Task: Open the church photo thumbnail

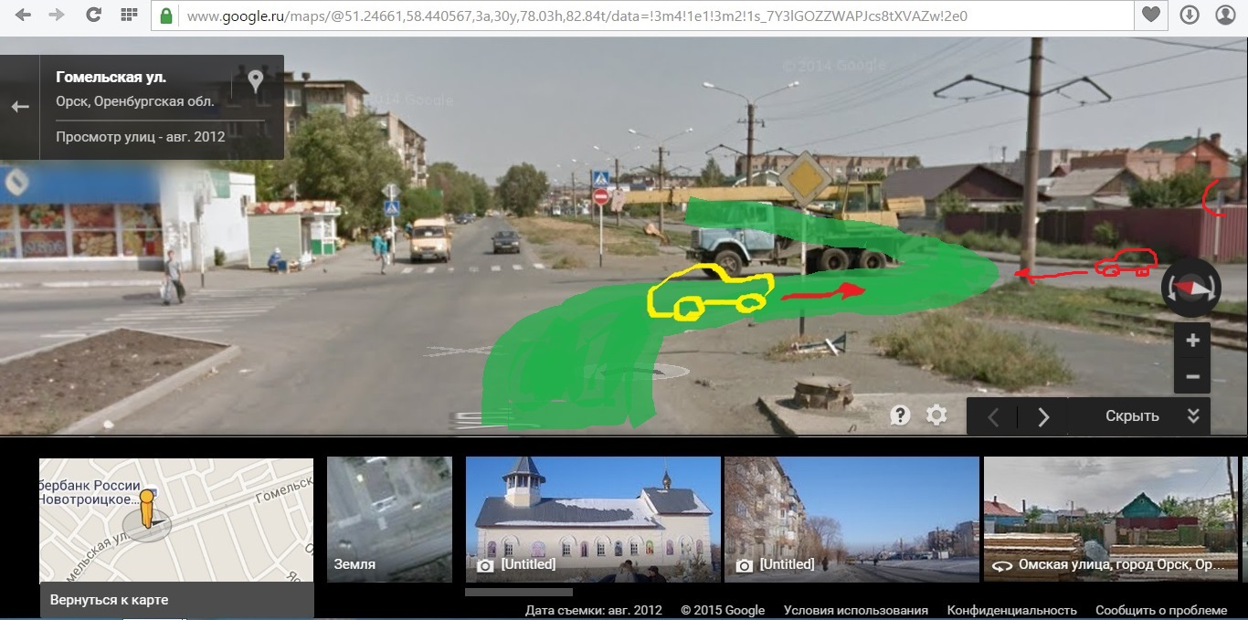Action: [x=593, y=520]
